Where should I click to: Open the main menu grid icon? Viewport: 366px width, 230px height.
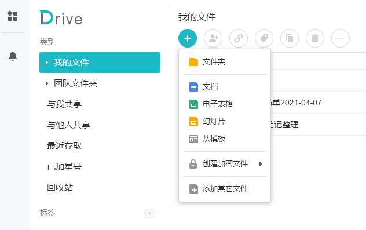tap(13, 16)
